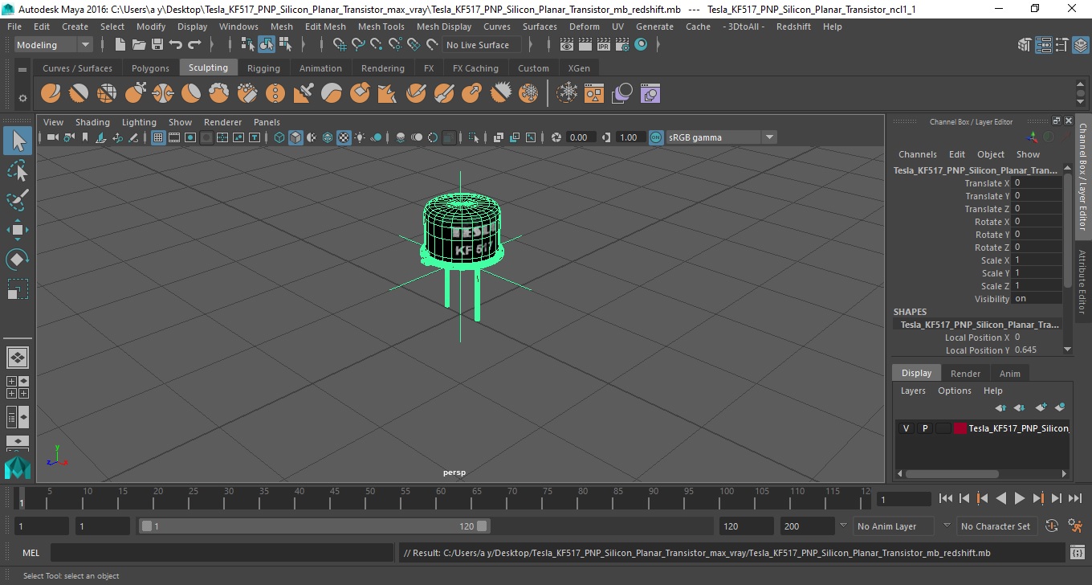Open the No Live Surface field

point(483,45)
